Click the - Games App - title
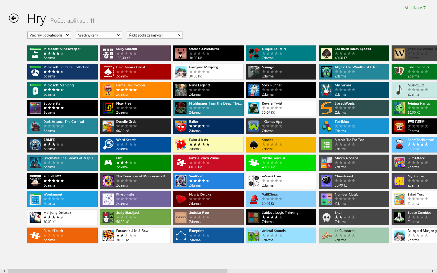Viewport: 437px width, 273px height. coord(273,122)
